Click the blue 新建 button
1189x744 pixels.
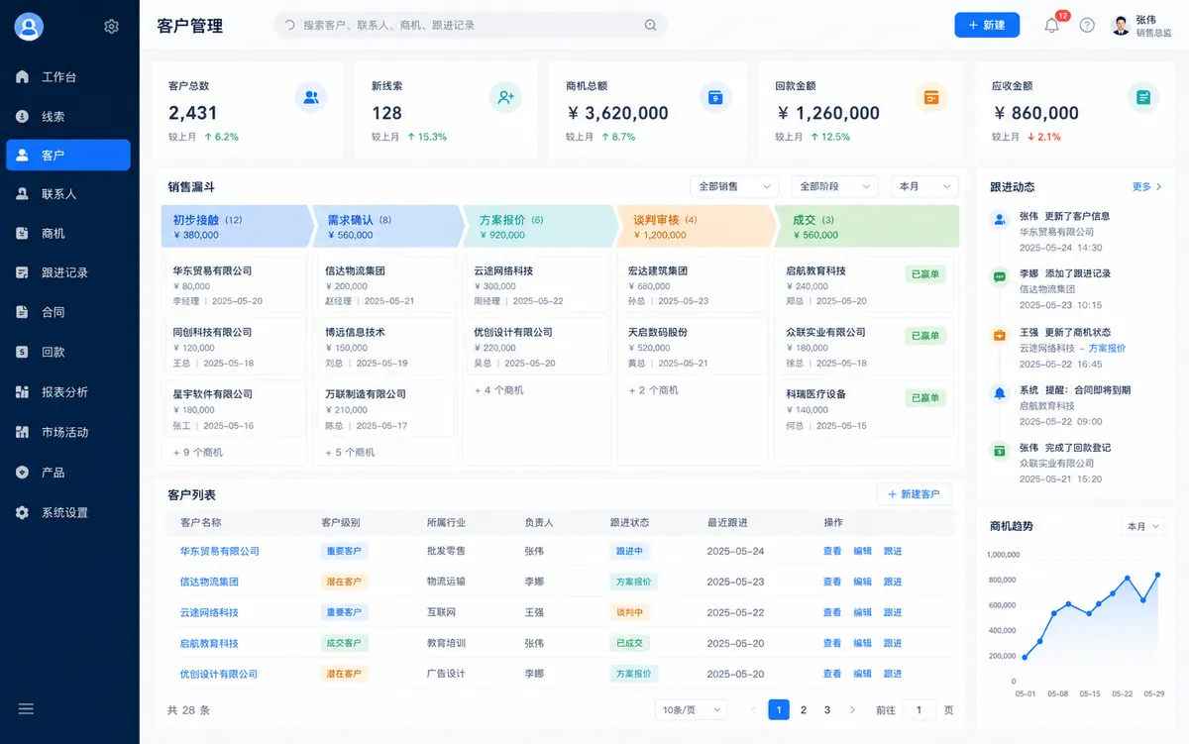coord(987,25)
